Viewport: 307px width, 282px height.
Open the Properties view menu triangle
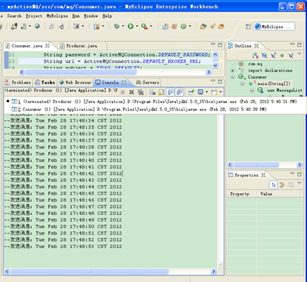click(x=299, y=183)
